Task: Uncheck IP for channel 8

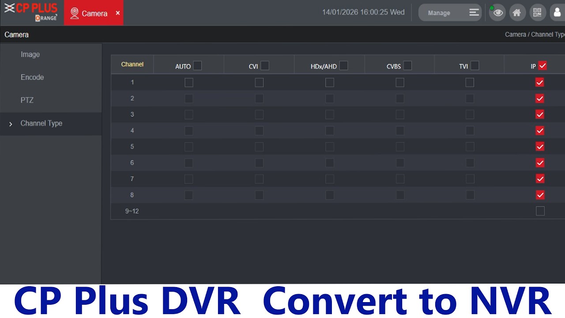Action: coord(540,195)
